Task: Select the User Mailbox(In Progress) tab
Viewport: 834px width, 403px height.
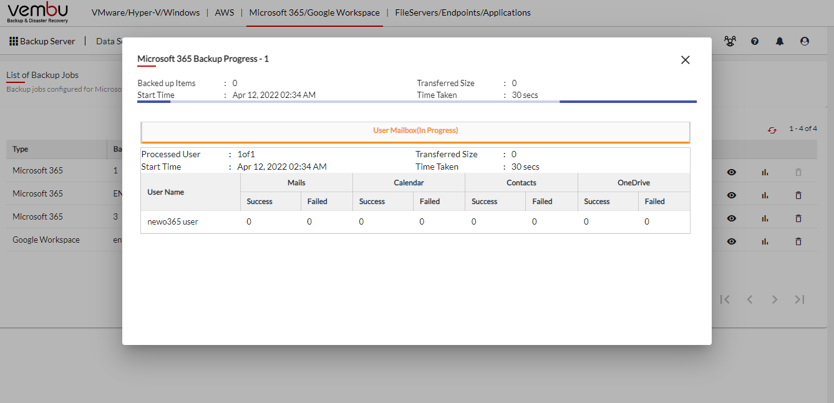Action: coord(415,132)
